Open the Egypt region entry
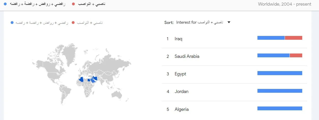 (180, 74)
